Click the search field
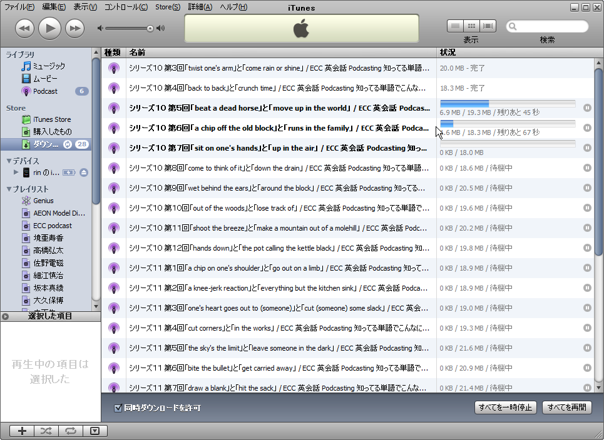 pyautogui.click(x=548, y=26)
